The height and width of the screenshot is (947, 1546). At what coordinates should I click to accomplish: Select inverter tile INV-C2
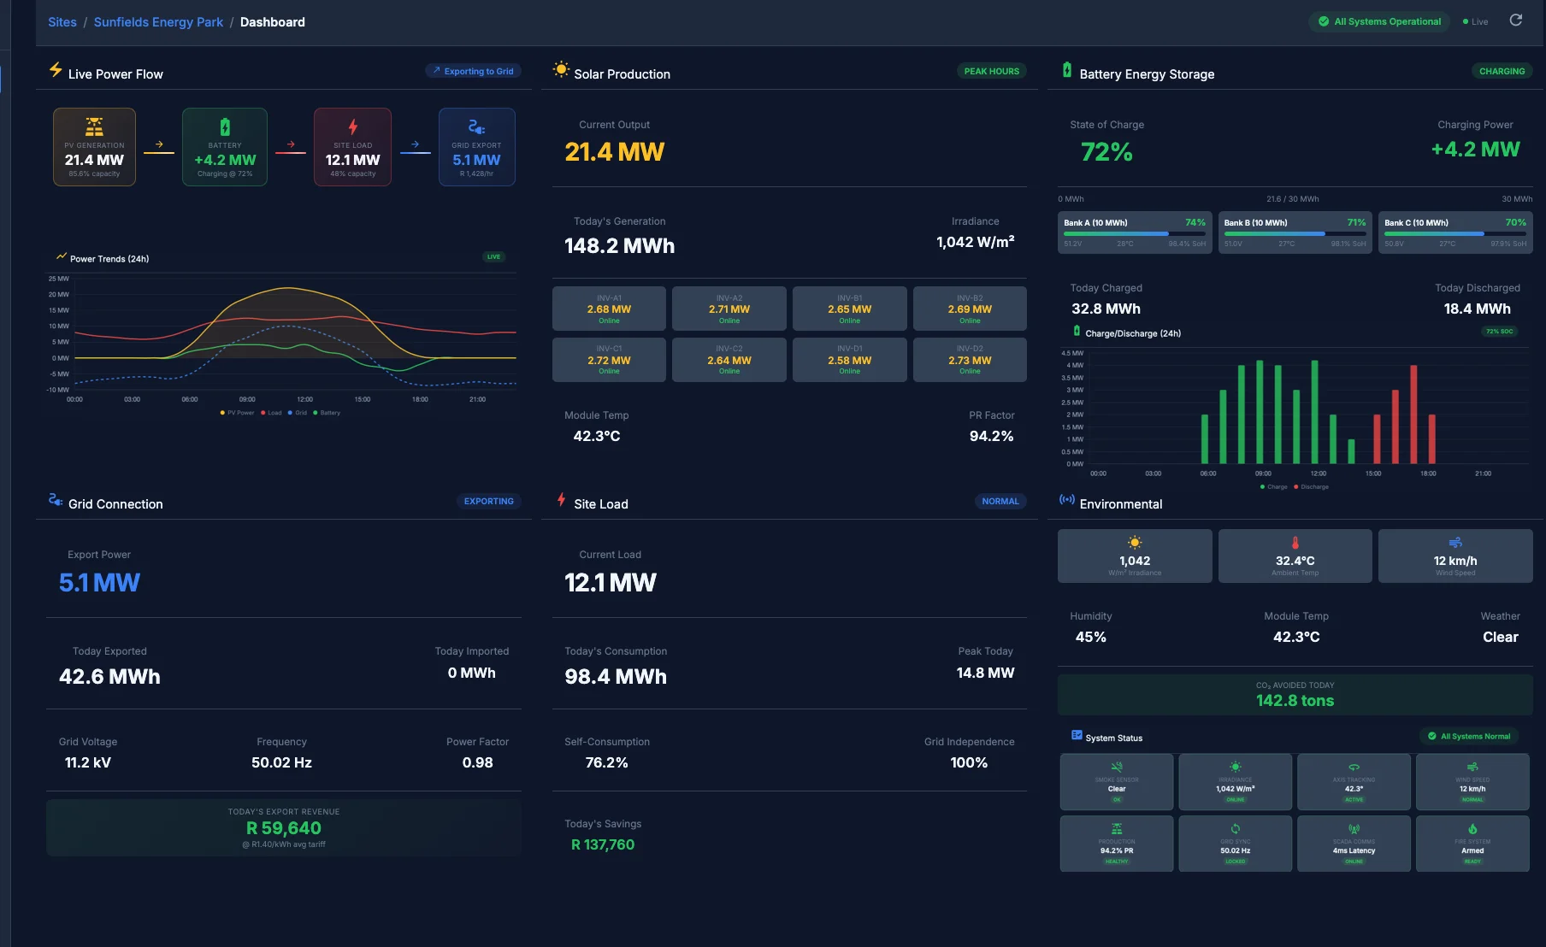click(729, 359)
